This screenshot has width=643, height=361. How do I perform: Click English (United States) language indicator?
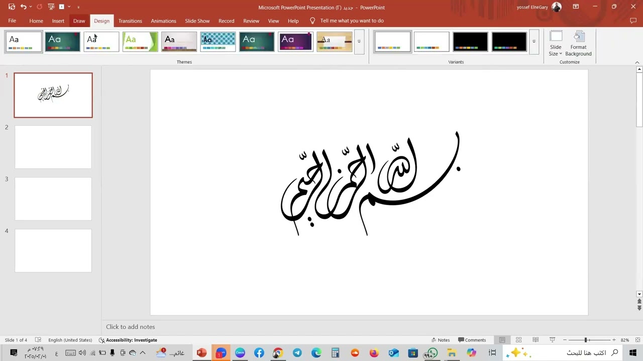(70, 340)
